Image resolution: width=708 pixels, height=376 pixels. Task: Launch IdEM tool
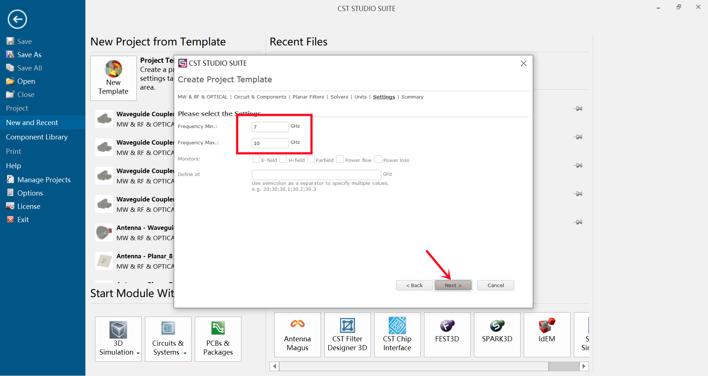(x=547, y=335)
